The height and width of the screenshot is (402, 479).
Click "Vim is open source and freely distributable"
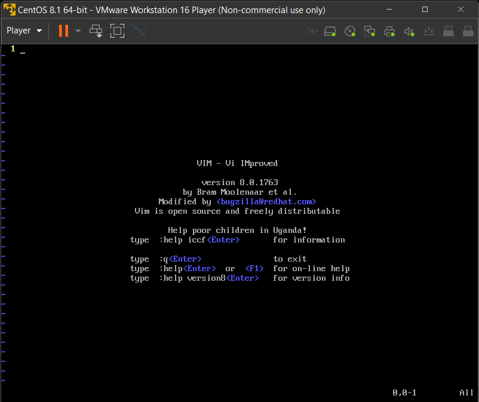point(237,211)
